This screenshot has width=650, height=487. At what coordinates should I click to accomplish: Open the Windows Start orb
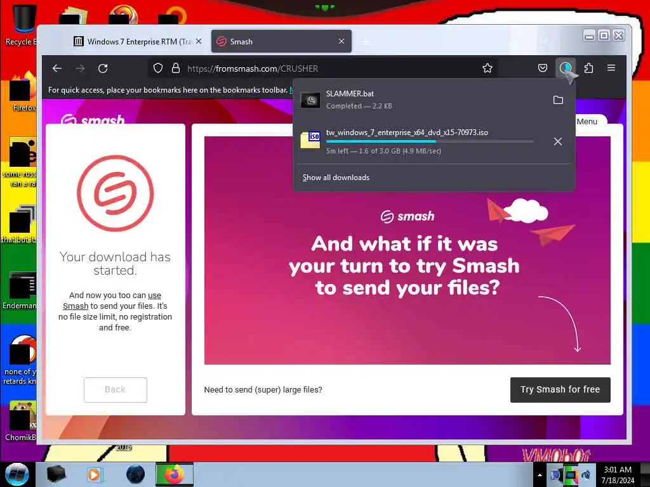click(17, 474)
